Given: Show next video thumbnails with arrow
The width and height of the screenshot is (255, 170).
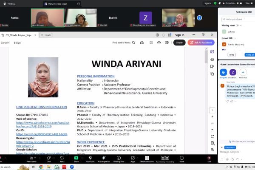Looking at the screenshot, I should tap(199, 18).
